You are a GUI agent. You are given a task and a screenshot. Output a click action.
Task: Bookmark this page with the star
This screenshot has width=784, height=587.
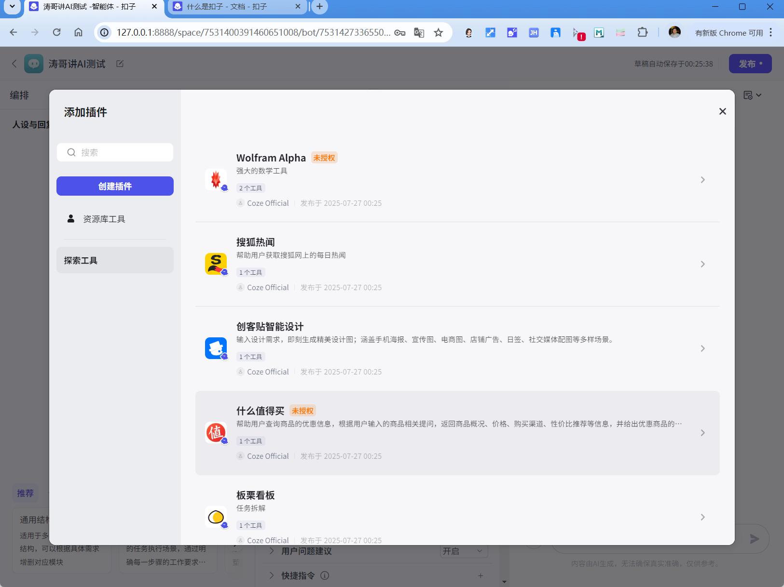coord(438,33)
